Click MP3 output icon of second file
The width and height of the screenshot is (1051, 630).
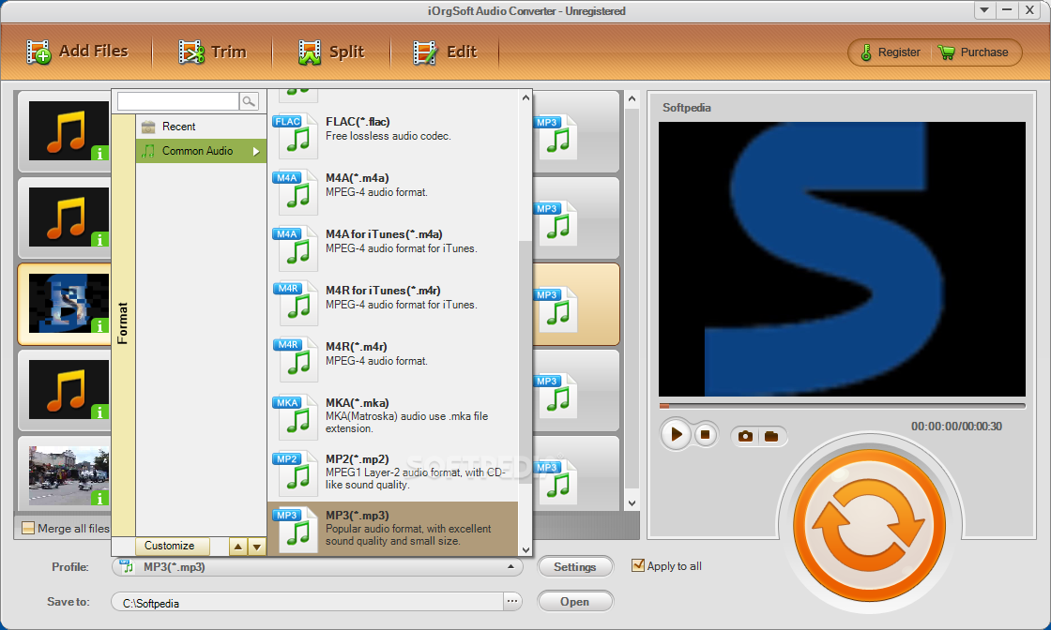[x=556, y=224]
